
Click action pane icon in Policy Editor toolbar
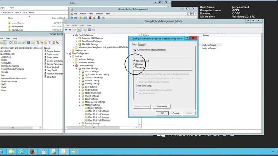click(x=93, y=30)
